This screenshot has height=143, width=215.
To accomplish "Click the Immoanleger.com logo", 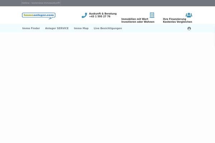I will tap(39, 16).
